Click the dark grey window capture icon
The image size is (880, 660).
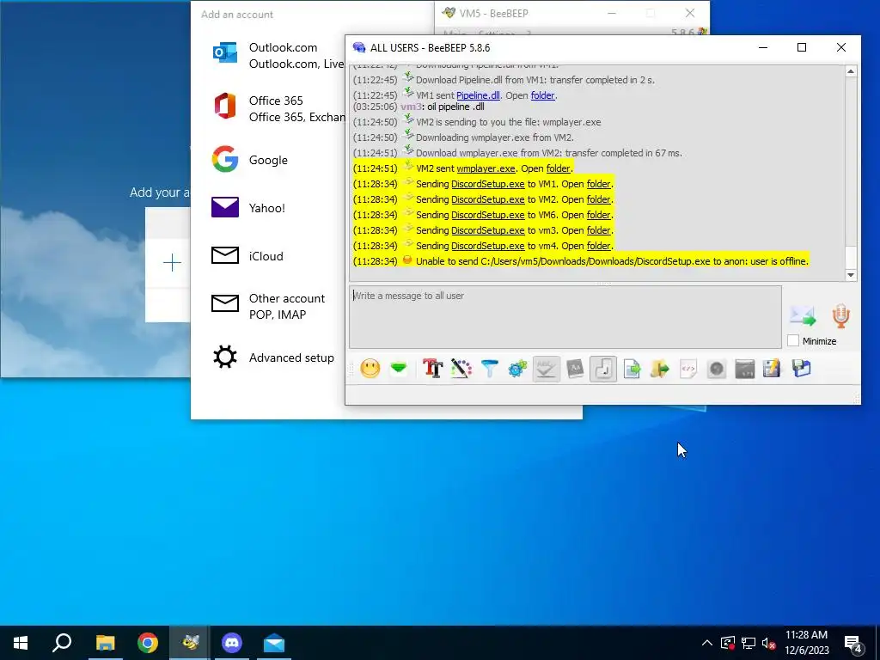click(745, 369)
